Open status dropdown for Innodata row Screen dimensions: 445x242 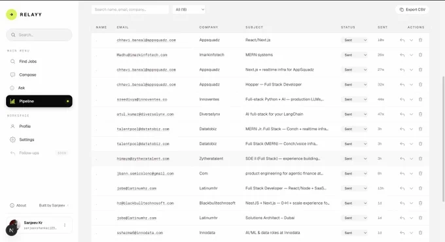click(x=354, y=233)
